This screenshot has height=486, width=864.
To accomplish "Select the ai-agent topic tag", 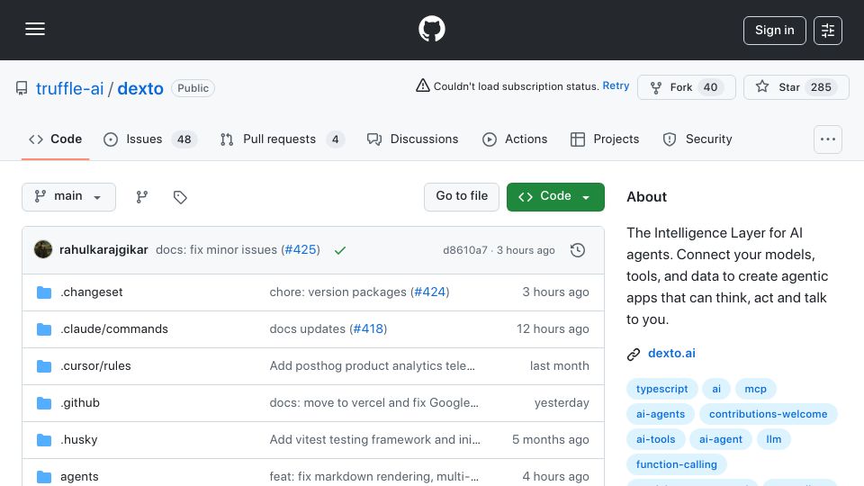I will point(721,440).
